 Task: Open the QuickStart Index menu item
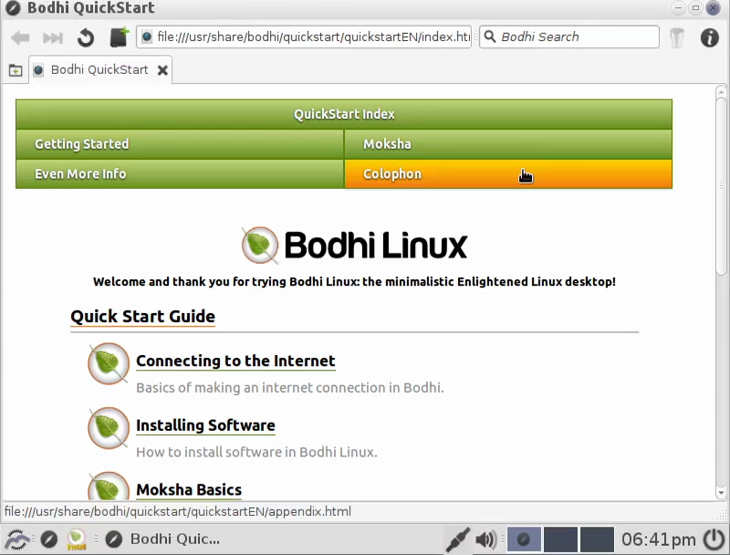pyautogui.click(x=344, y=114)
